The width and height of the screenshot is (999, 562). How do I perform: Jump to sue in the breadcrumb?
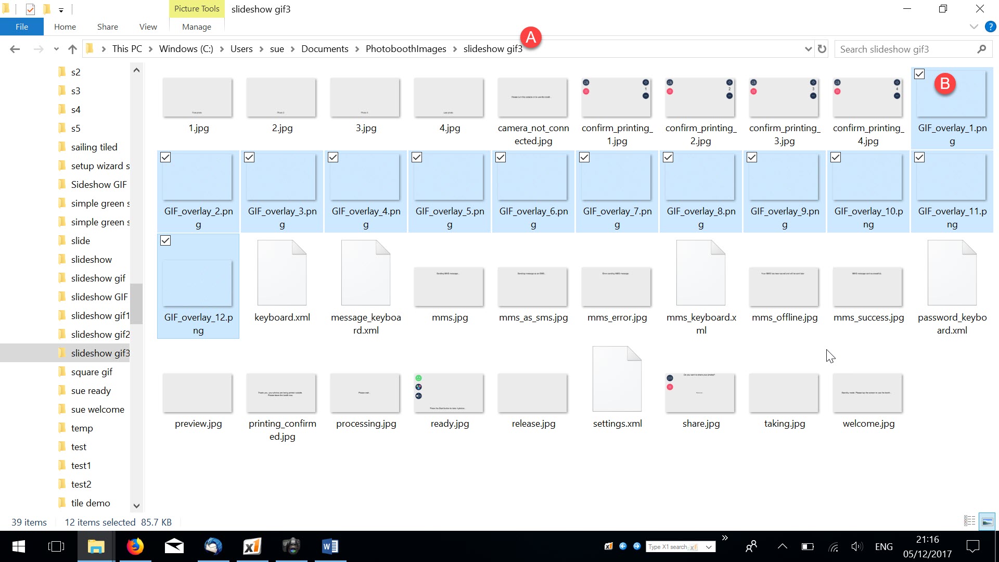click(277, 49)
